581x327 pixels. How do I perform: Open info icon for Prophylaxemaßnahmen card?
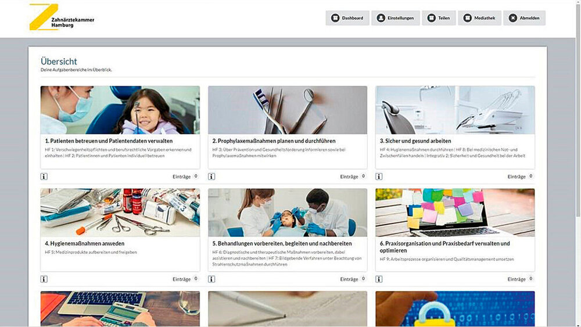click(x=211, y=177)
